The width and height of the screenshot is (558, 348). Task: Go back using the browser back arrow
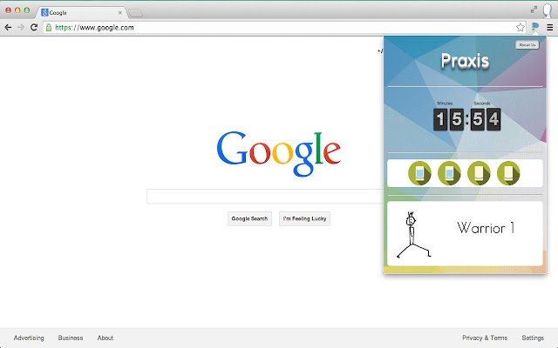tap(8, 27)
